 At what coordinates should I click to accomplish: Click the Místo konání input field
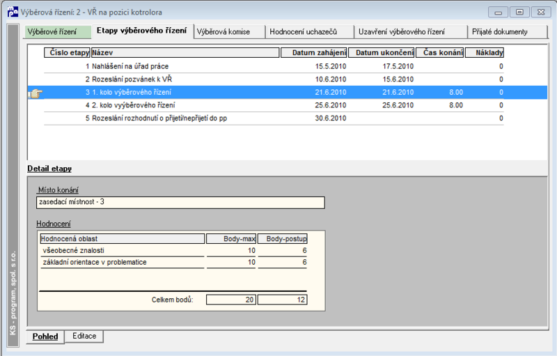tap(180, 202)
